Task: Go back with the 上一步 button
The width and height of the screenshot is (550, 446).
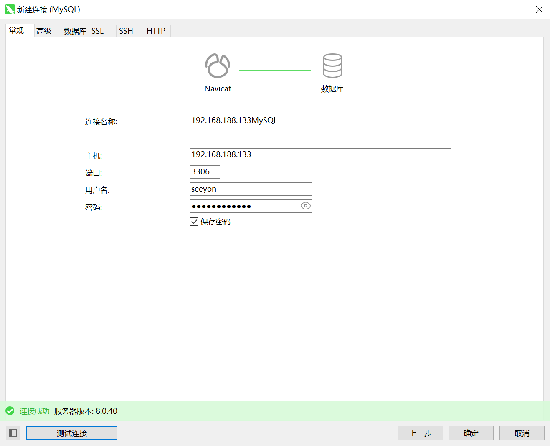Action: pos(421,433)
